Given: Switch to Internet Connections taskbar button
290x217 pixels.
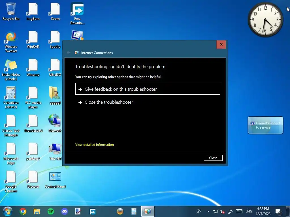Looking at the screenshot, I should coord(148,211).
